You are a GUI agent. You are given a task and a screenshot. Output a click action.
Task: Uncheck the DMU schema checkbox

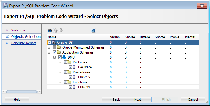coord(60,57)
